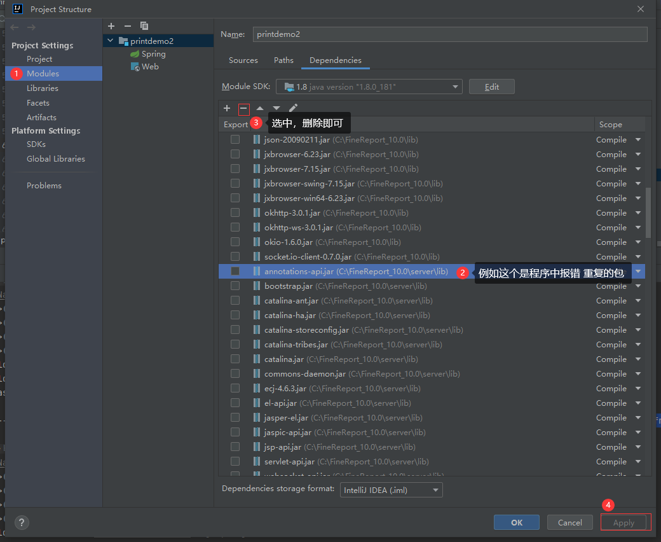Select the Dependencies tab
The height and width of the screenshot is (542, 661).
[x=336, y=60]
